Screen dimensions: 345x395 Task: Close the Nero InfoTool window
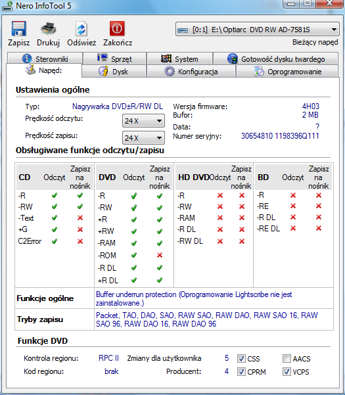[329, 3]
